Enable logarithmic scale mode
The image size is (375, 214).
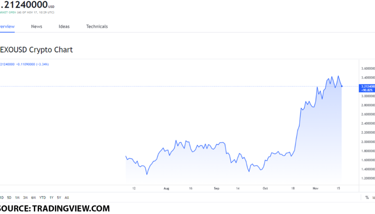(374, 197)
